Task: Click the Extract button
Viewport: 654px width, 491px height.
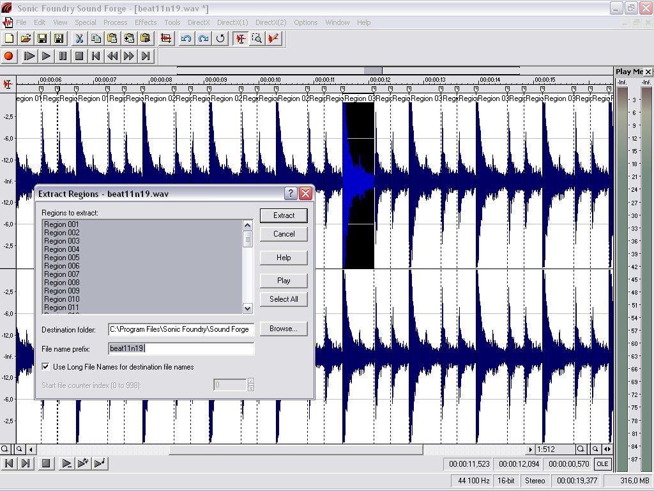Action: [x=284, y=215]
